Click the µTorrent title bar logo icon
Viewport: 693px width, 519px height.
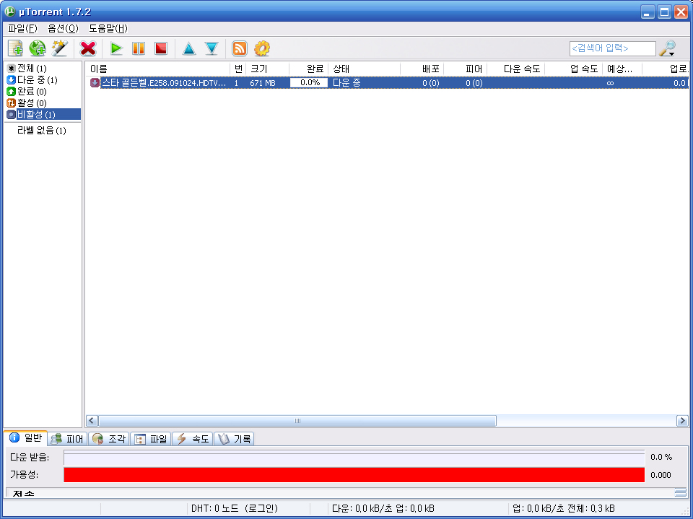pyautogui.click(x=10, y=12)
